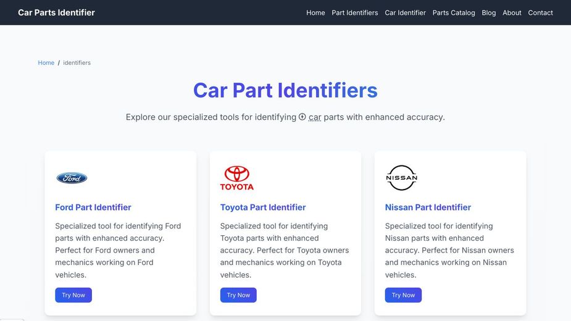Image resolution: width=571 pixels, height=321 pixels.
Task: Open Part Identifiers in the navbar
Action: coord(354,12)
